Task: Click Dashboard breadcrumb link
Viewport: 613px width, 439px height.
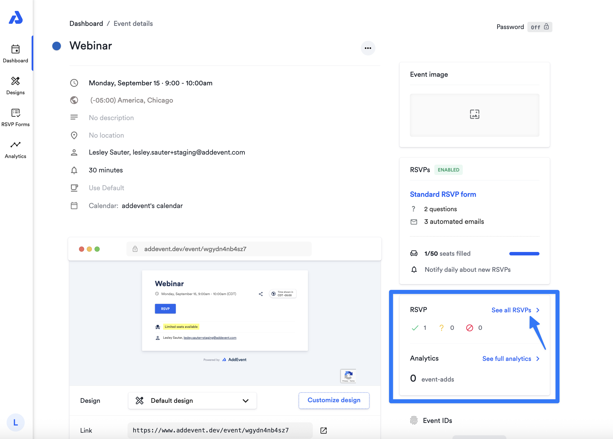Action: [x=86, y=24]
